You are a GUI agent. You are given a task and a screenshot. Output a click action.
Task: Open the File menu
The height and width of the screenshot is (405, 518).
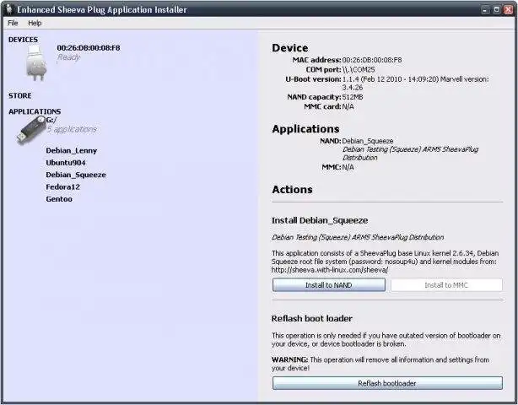pyautogui.click(x=13, y=23)
